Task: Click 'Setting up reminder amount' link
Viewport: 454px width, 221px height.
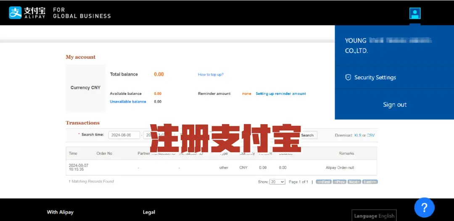Action: (x=280, y=94)
